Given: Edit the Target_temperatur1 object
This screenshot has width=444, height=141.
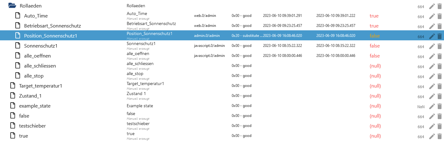Looking at the screenshot, I should click(x=432, y=86).
